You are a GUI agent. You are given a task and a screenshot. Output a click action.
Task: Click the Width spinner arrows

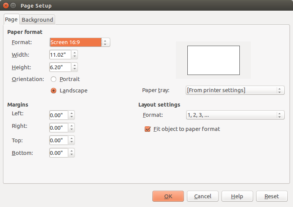(x=74, y=55)
